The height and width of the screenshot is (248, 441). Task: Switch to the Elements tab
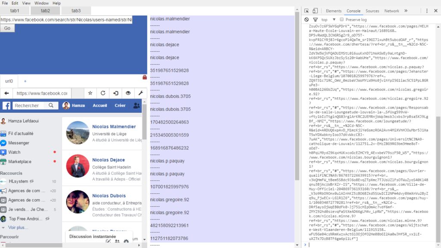coord(334,11)
